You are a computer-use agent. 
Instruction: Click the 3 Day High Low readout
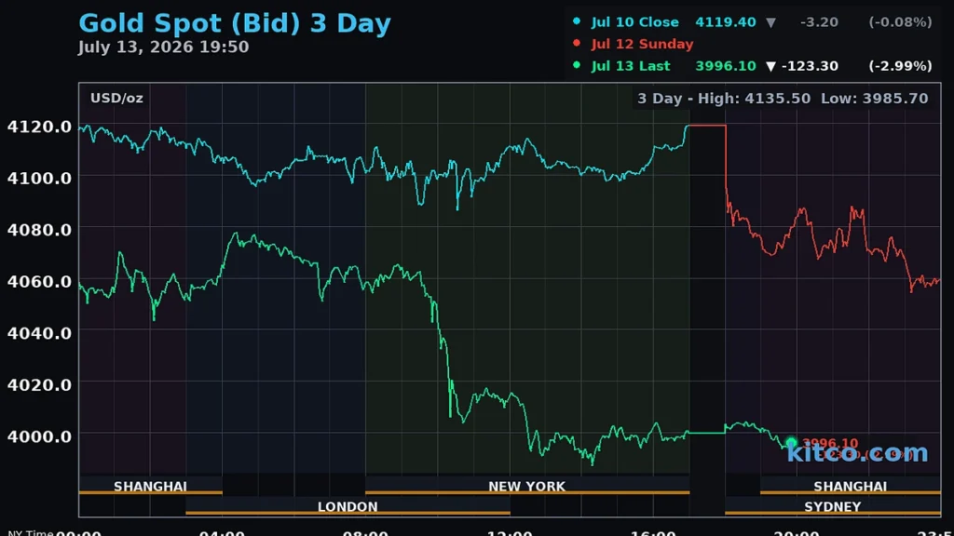pyautogui.click(x=783, y=99)
